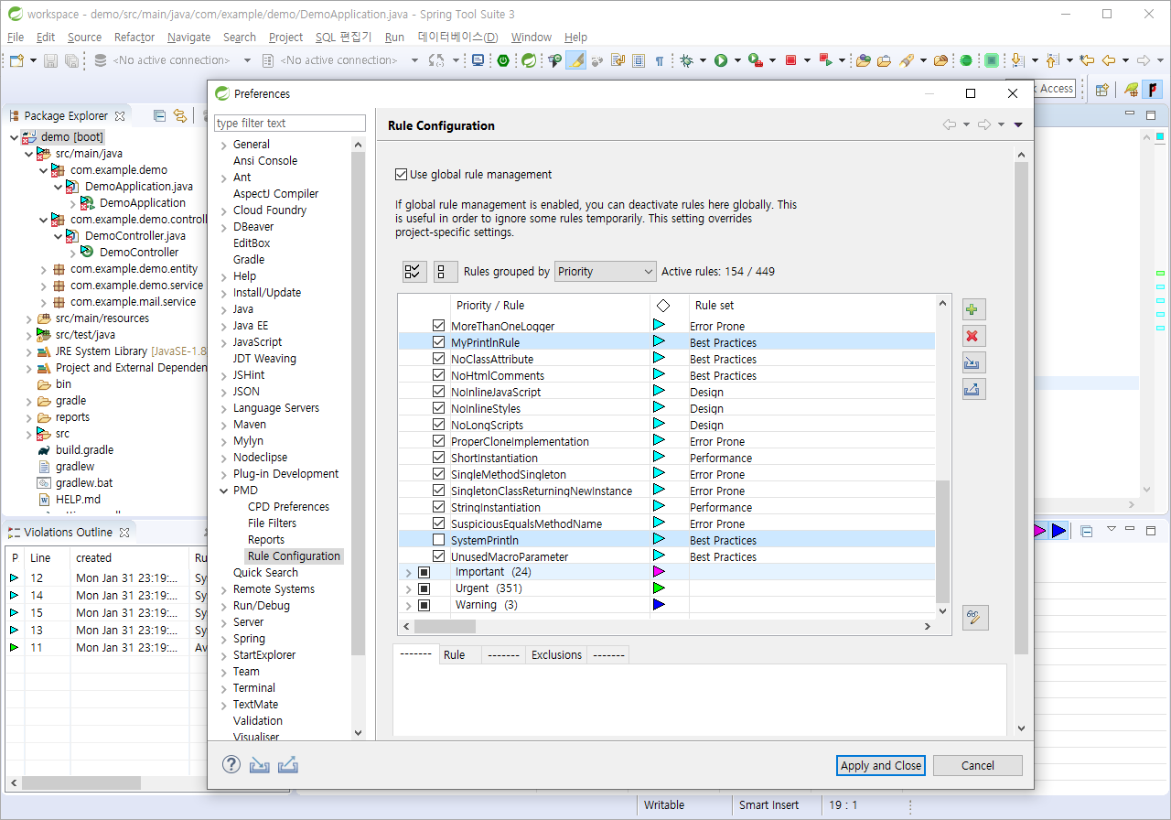Screen dimensions: 1171x820
Task: Click the Cancel button
Action: pos(977,765)
